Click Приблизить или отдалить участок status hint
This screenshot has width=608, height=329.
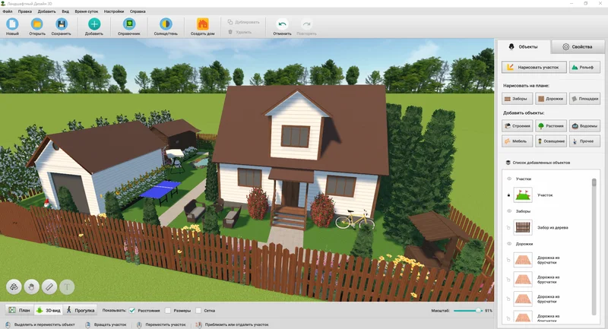click(236, 324)
